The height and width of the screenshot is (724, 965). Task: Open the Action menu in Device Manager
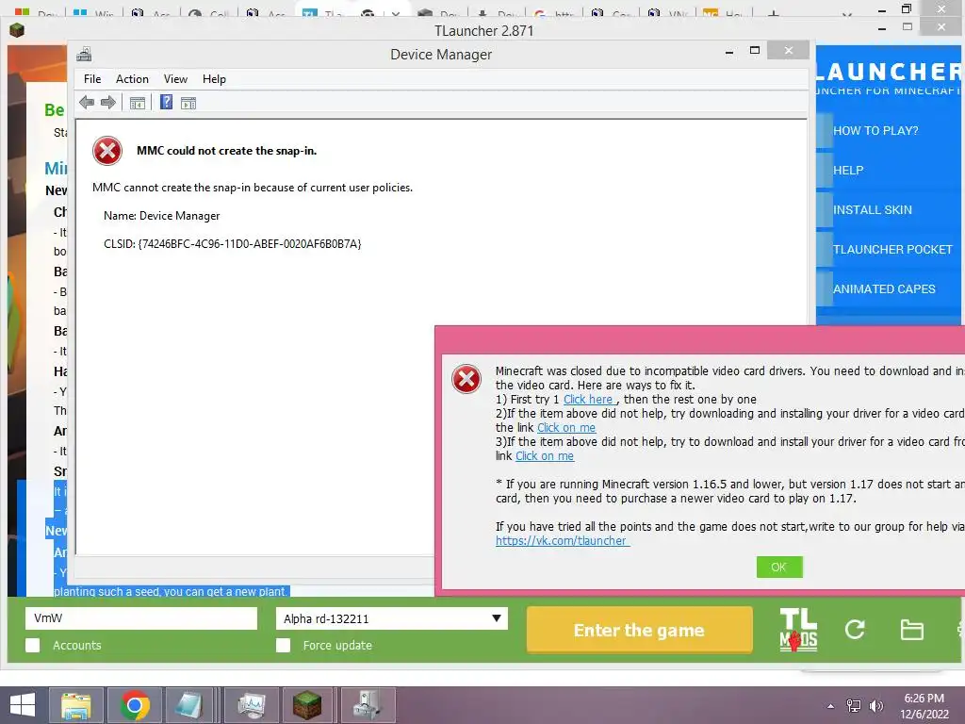point(132,79)
